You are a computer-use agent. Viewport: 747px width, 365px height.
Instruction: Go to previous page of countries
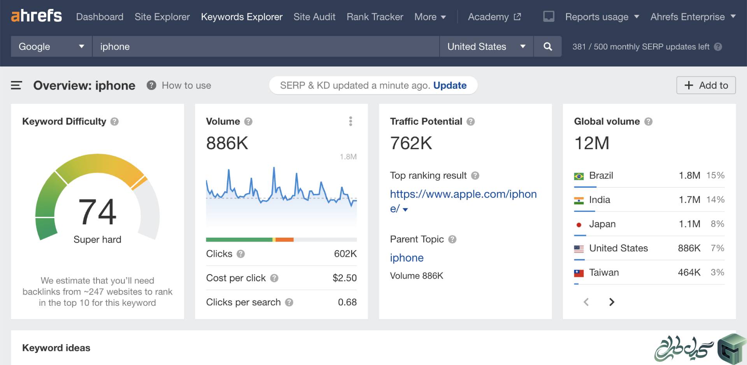[x=586, y=302]
